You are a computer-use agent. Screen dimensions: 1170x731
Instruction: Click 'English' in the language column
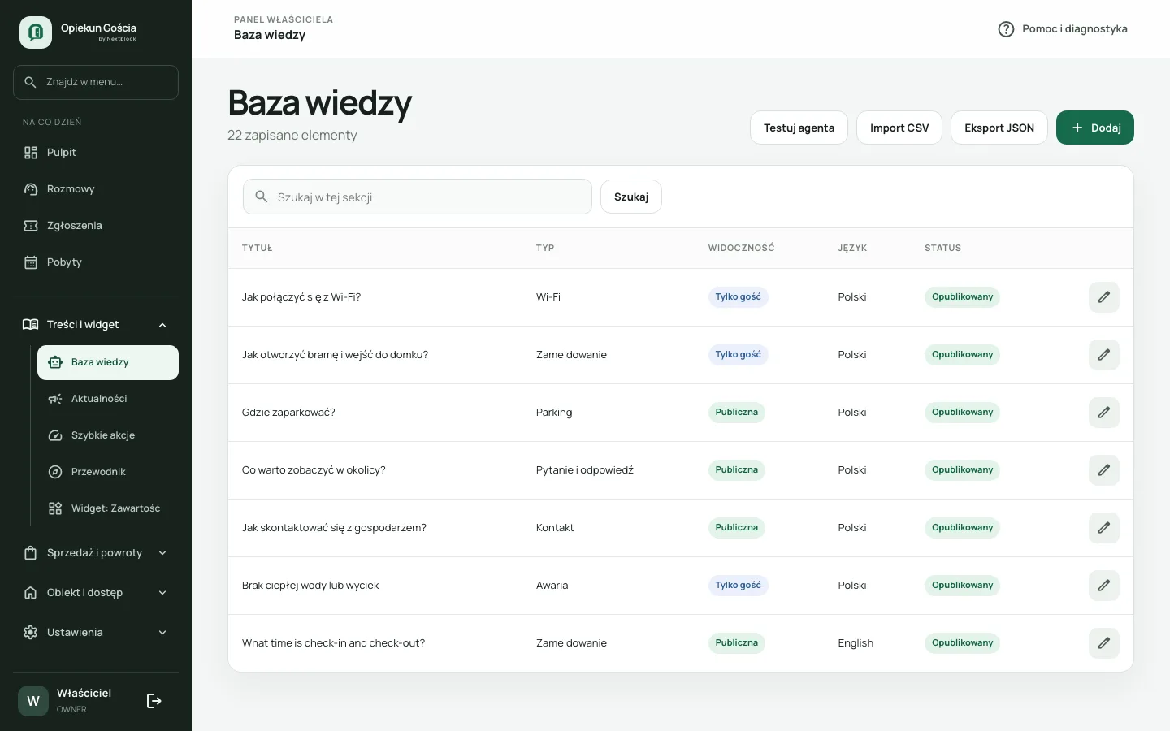click(x=856, y=643)
